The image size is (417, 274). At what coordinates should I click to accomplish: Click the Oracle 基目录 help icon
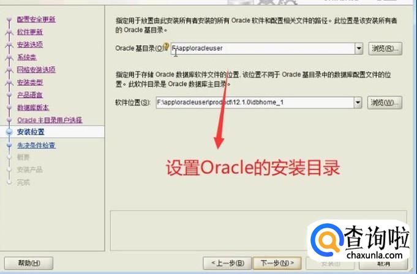pyautogui.click(x=166, y=46)
